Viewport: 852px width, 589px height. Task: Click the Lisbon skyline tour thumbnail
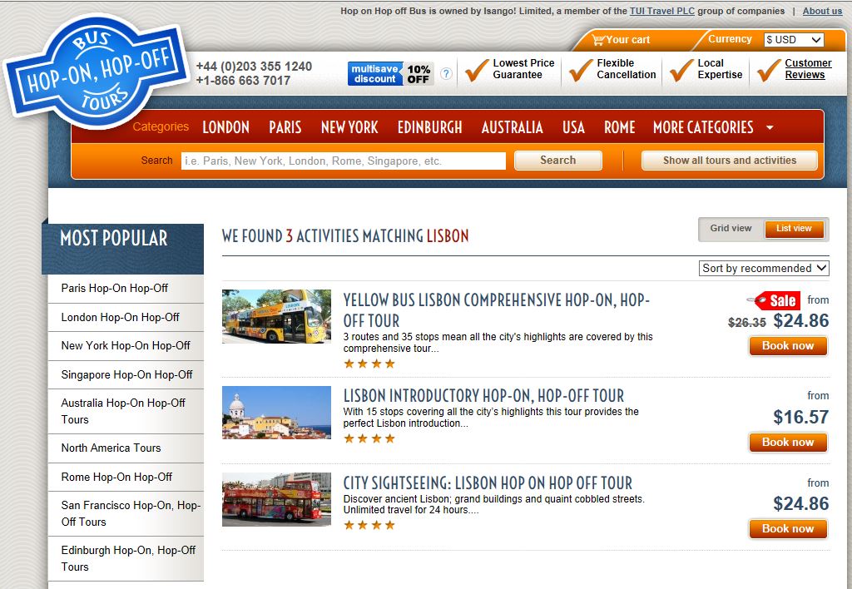276,413
